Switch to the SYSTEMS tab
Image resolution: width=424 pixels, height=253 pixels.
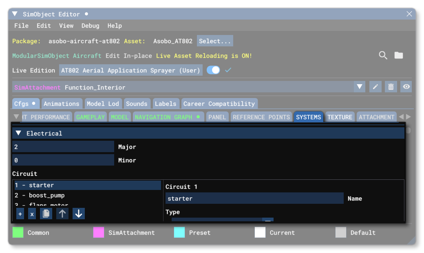coord(308,117)
